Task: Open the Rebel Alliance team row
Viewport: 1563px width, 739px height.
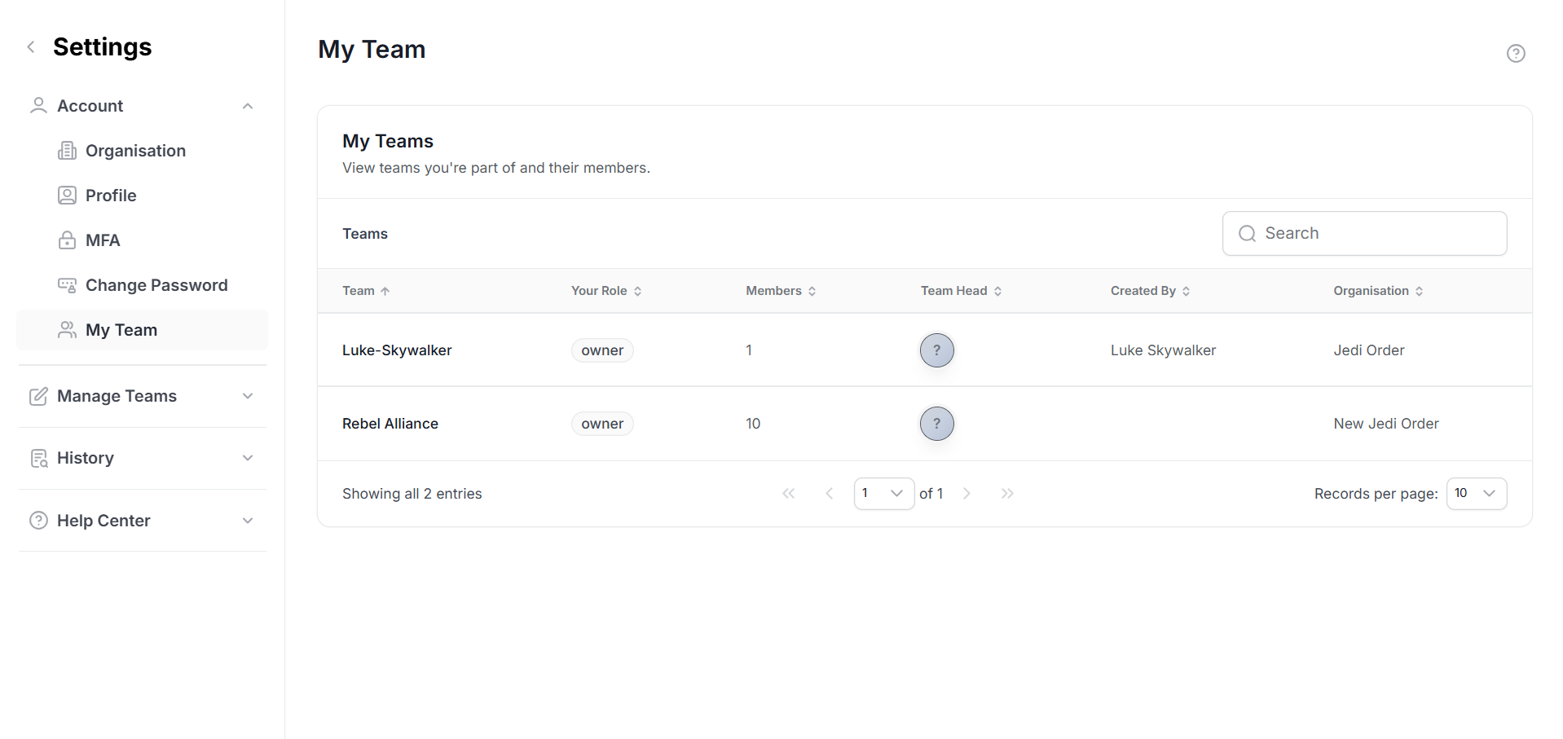Action: (390, 424)
